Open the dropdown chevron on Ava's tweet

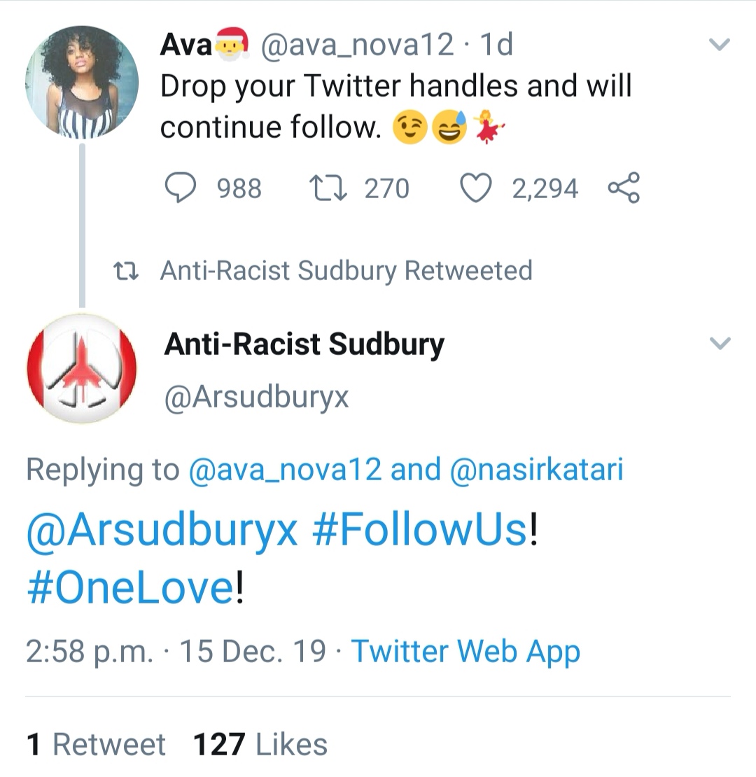[720, 45]
